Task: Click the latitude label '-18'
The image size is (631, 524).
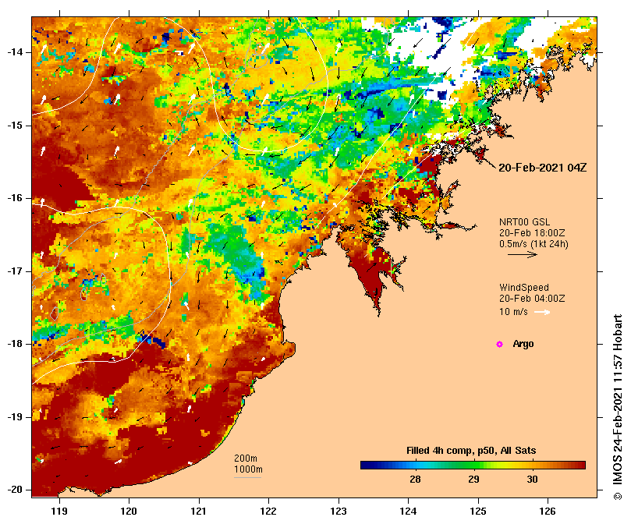Action: (15, 344)
